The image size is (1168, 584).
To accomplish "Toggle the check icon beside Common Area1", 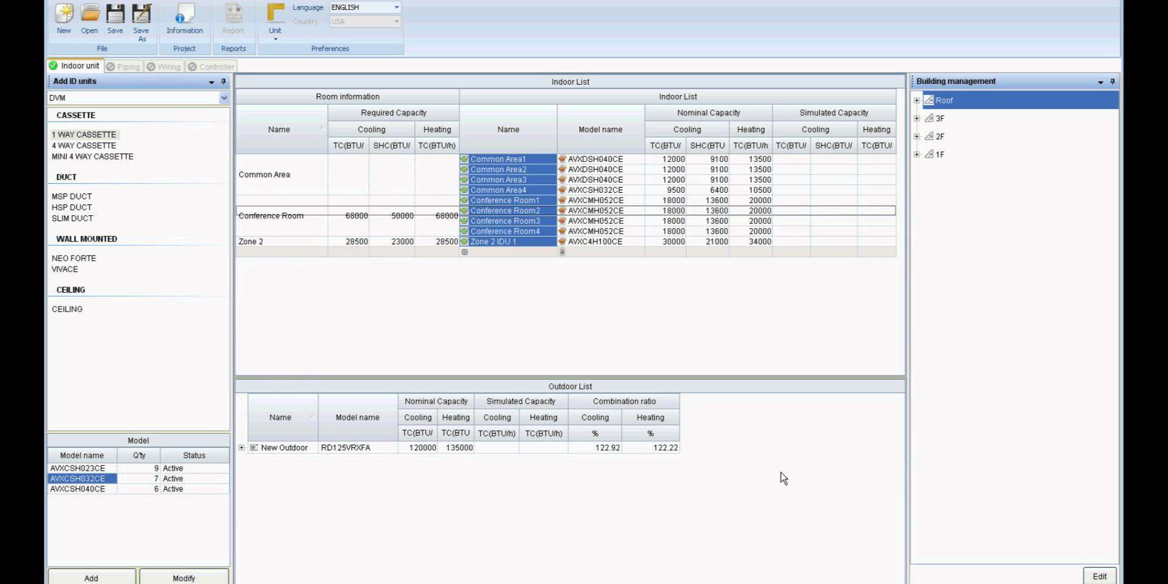I will [x=465, y=159].
